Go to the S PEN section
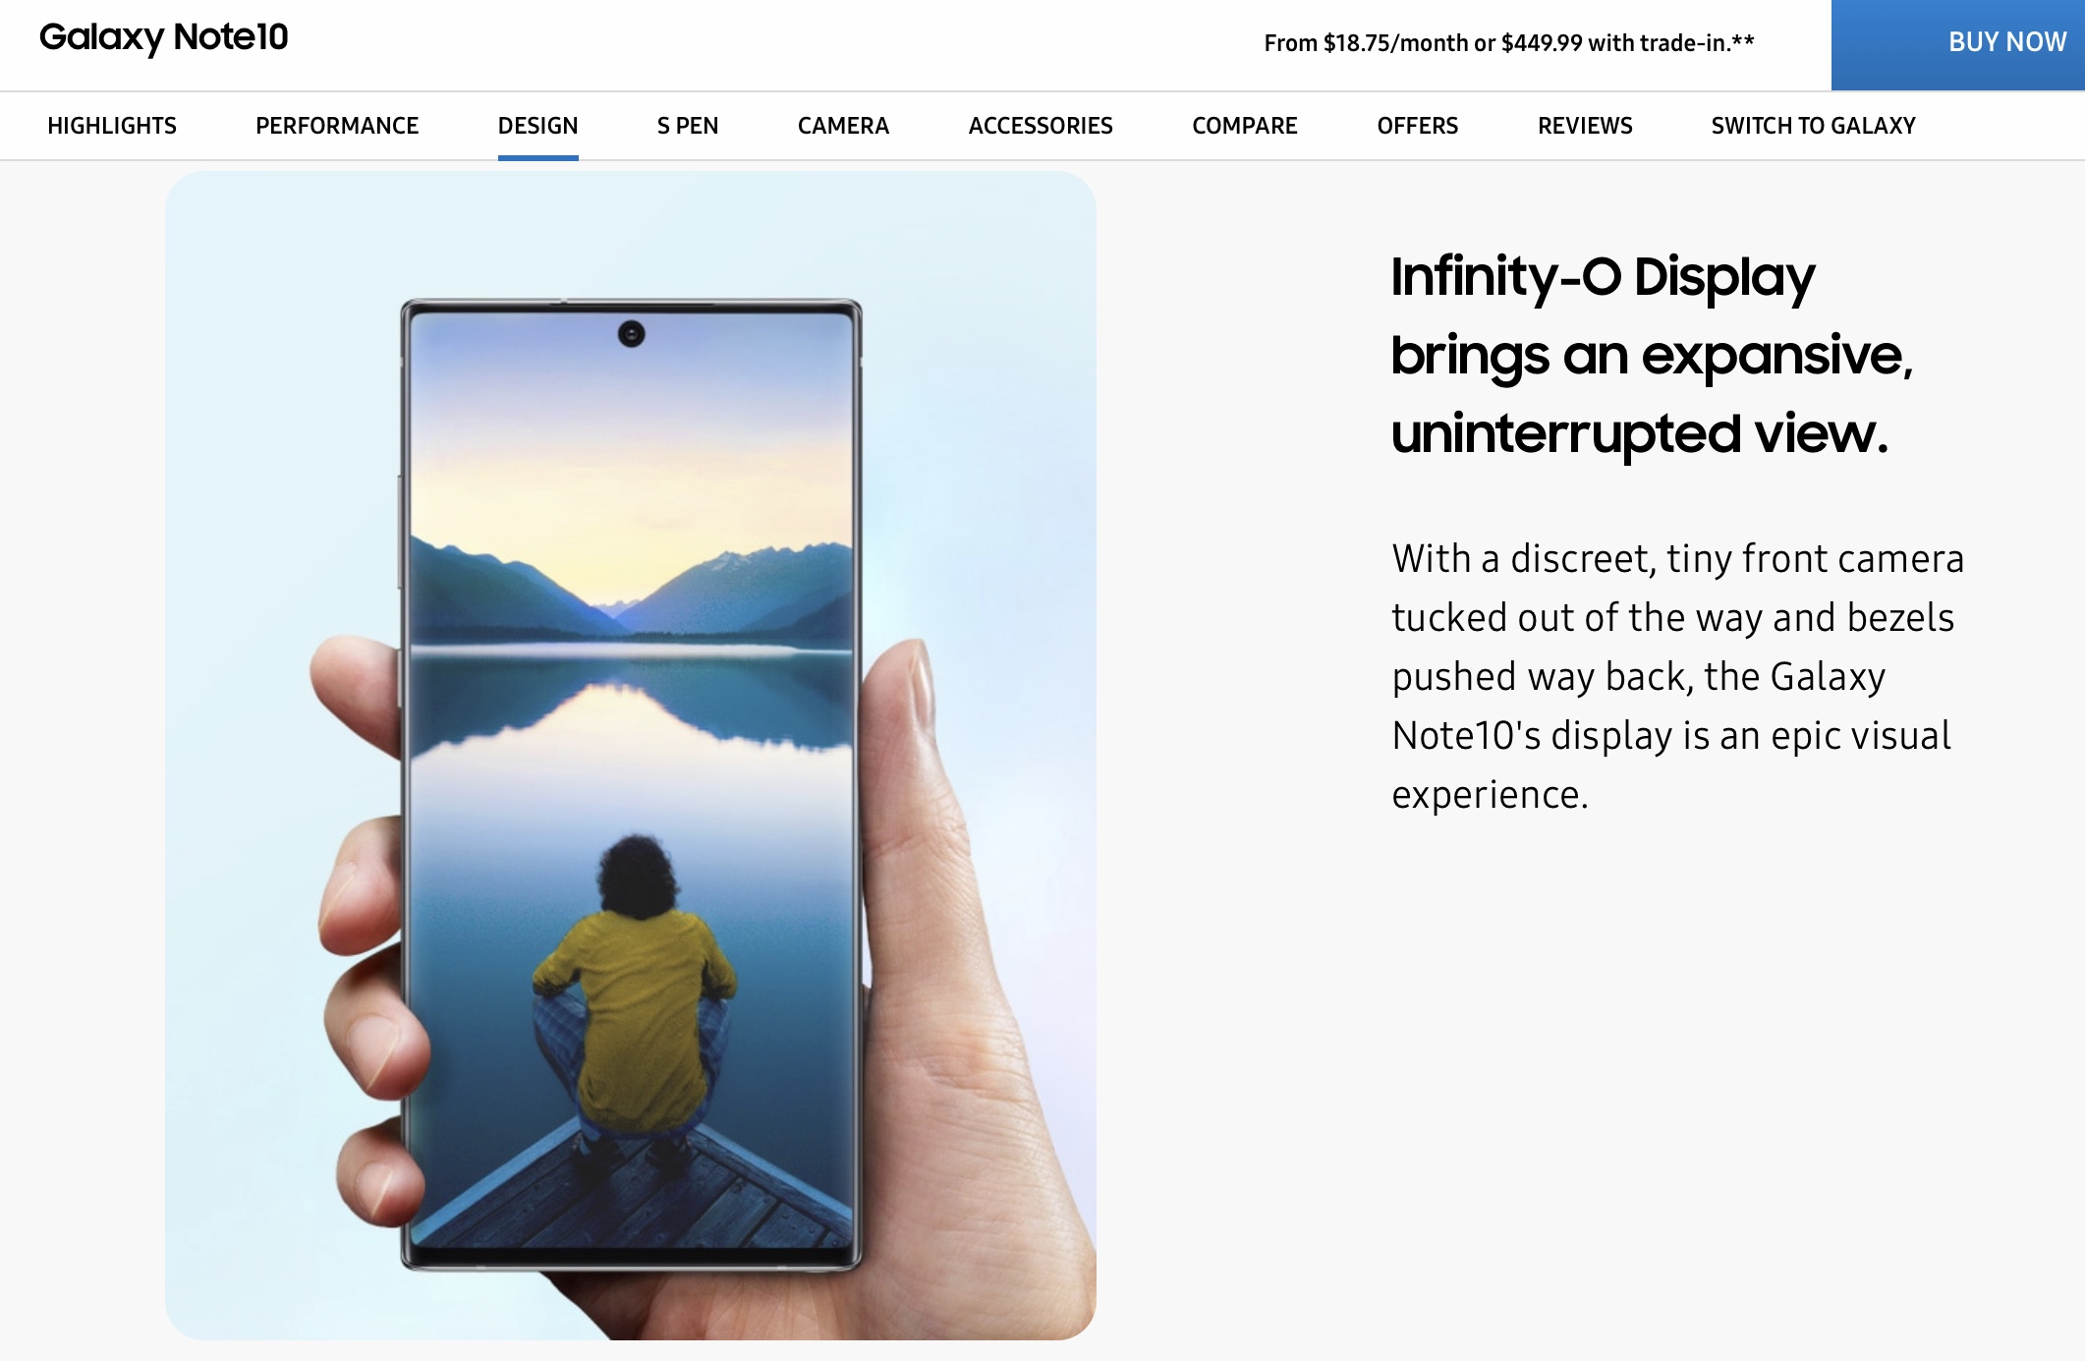 coord(688,126)
